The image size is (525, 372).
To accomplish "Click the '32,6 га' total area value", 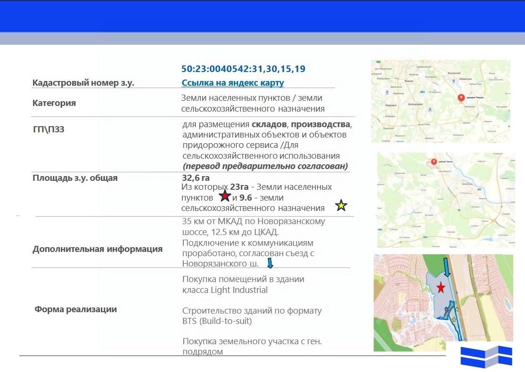I will [196, 178].
